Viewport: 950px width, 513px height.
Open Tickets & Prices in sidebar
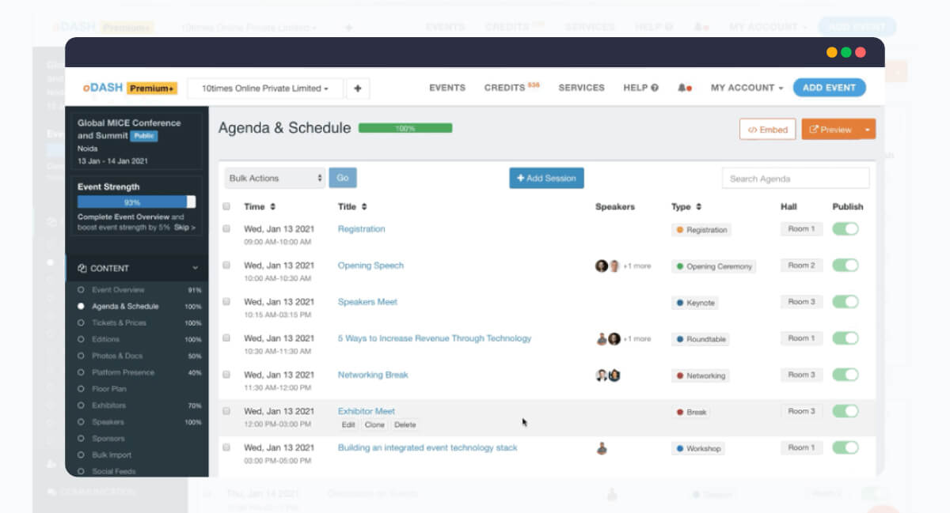point(120,323)
